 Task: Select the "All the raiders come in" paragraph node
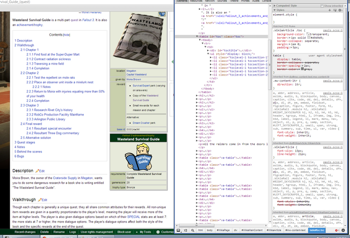click(233, 144)
